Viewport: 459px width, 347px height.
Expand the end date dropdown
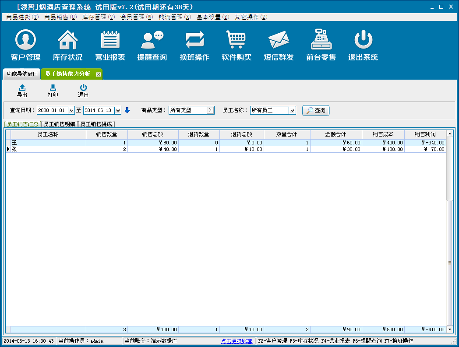[117, 111]
